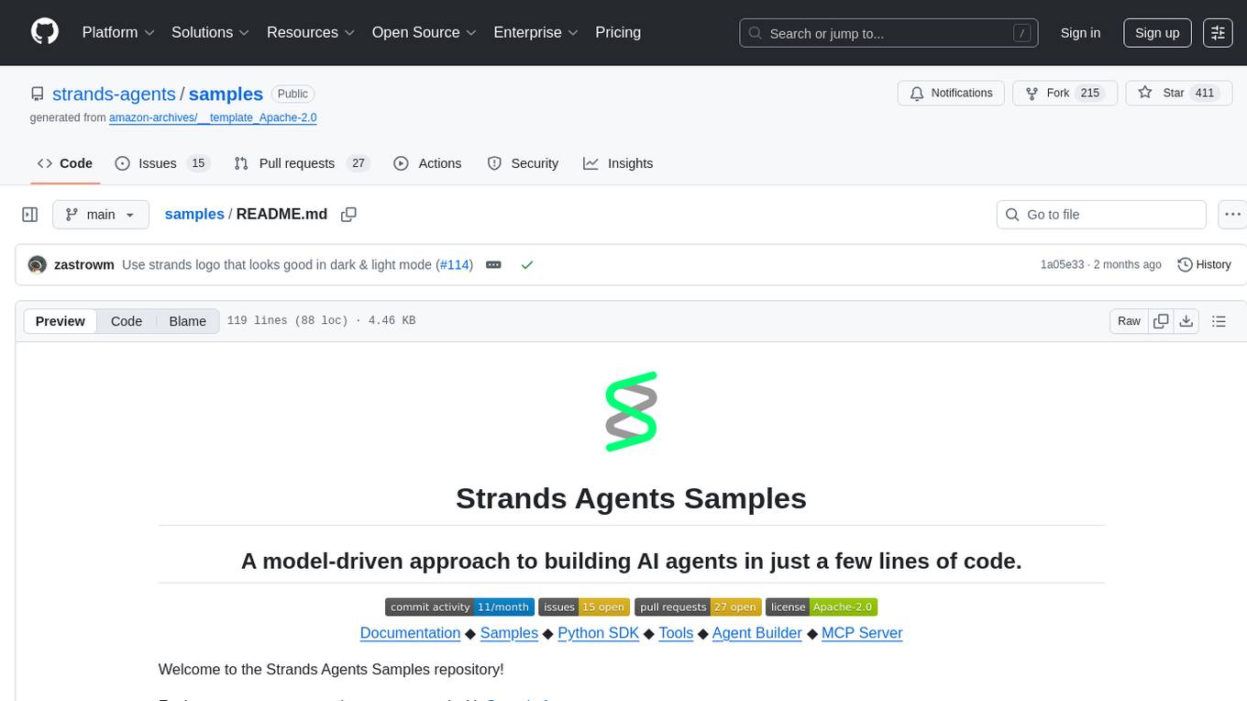
Task: Open the Samples link in README
Action: (509, 633)
